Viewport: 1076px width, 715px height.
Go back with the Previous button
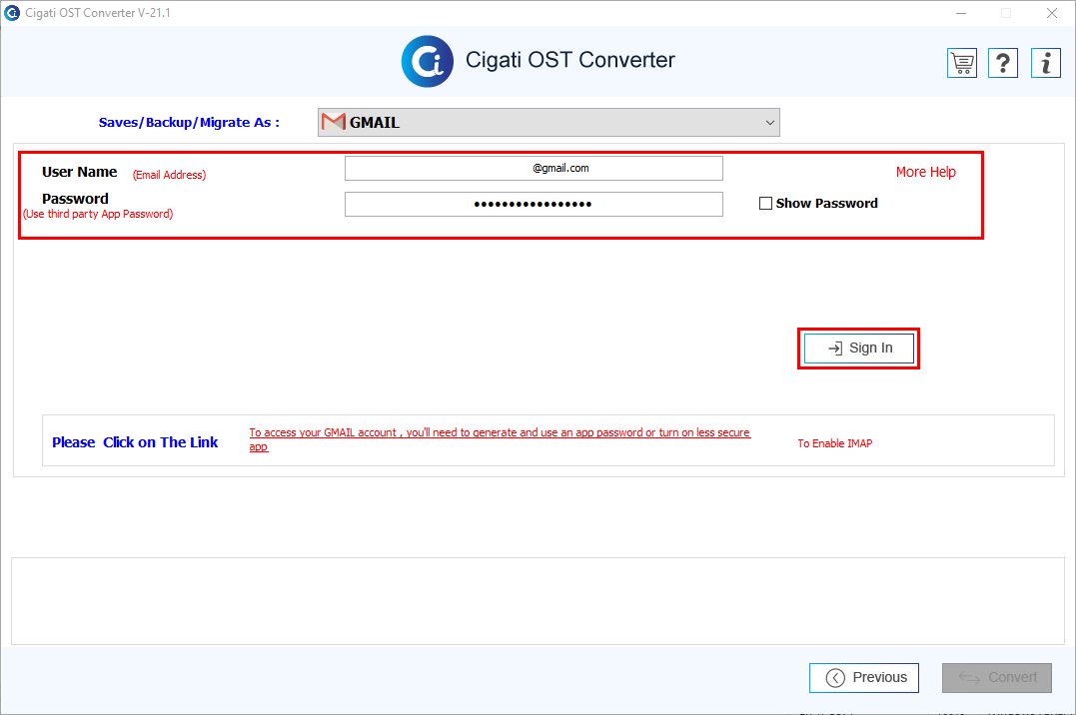pyautogui.click(x=864, y=677)
